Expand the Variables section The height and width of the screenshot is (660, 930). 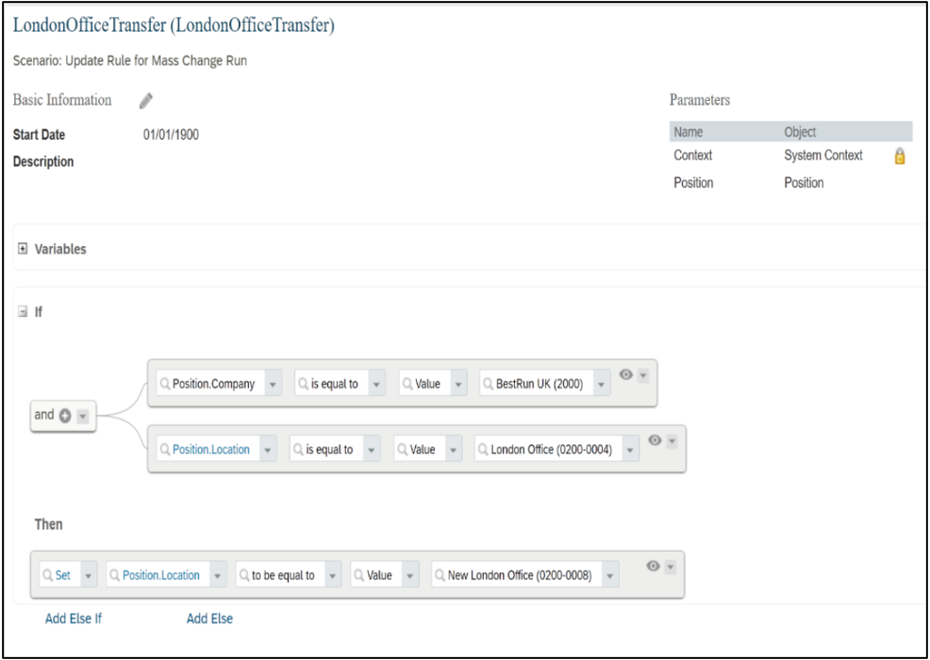point(24,250)
